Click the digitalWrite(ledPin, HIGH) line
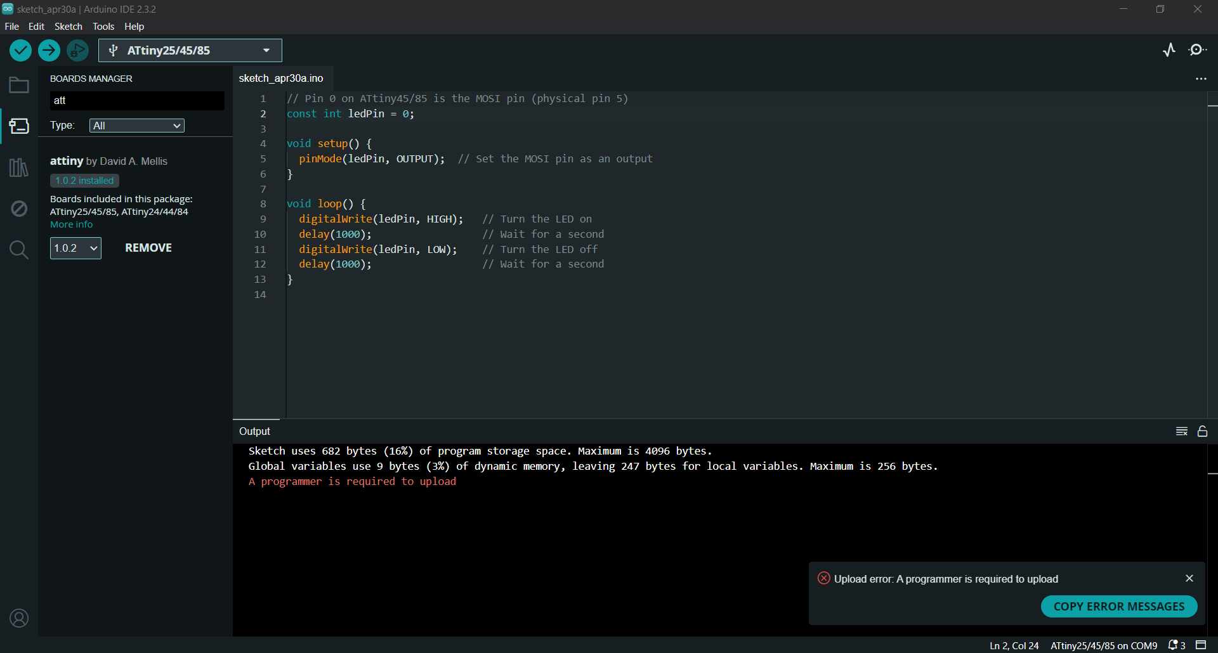 point(381,219)
